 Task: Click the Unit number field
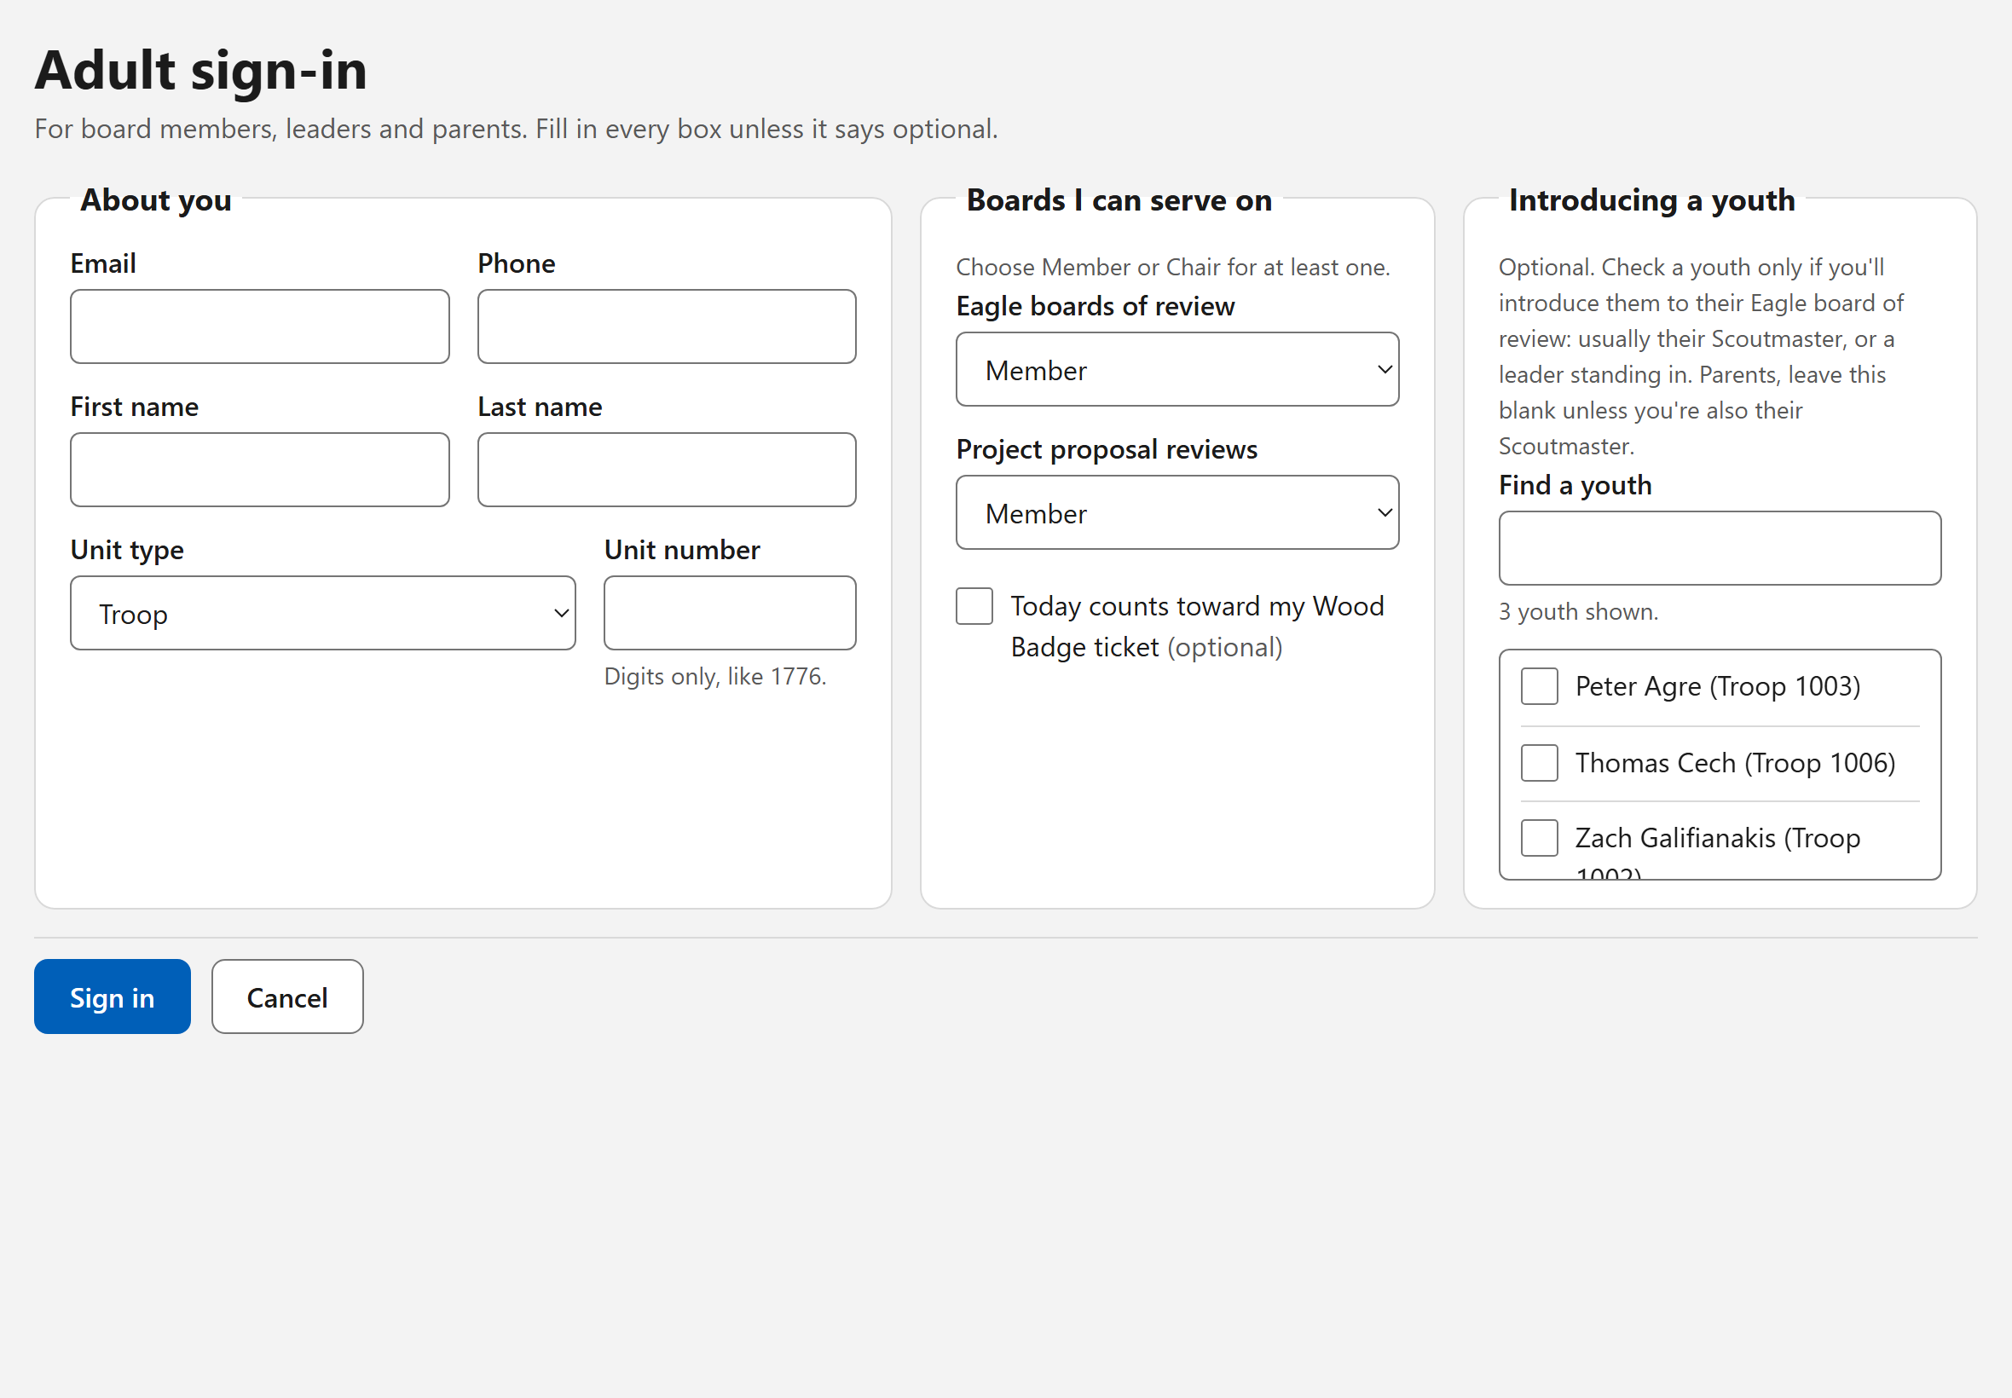pyautogui.click(x=730, y=613)
